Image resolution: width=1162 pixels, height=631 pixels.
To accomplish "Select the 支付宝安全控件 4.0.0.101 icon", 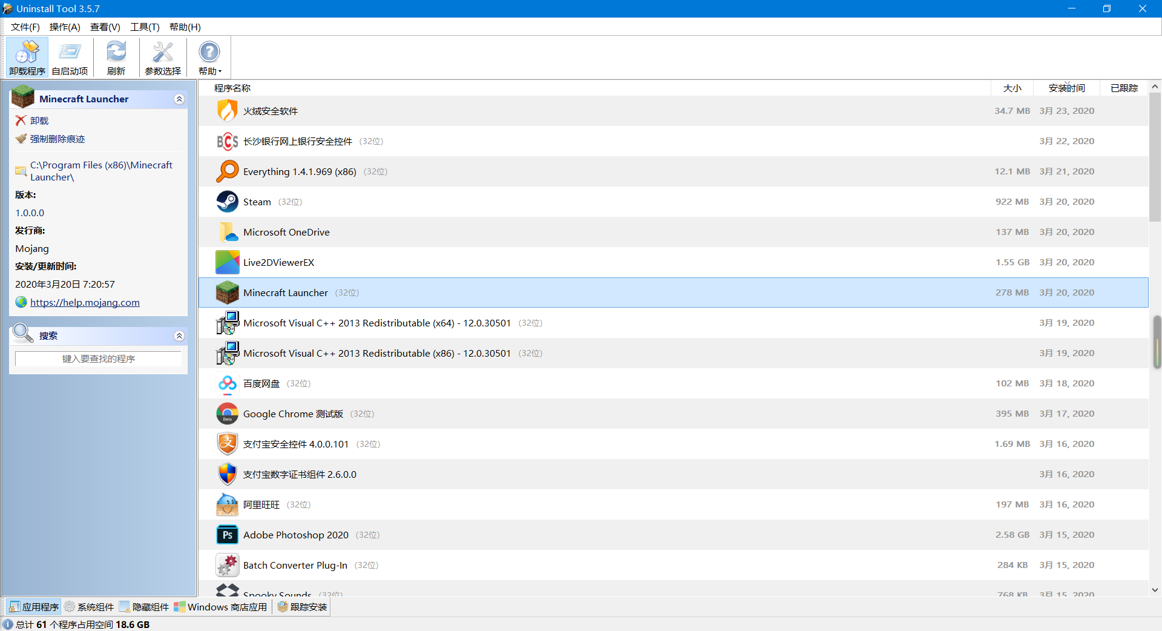I will (x=228, y=444).
